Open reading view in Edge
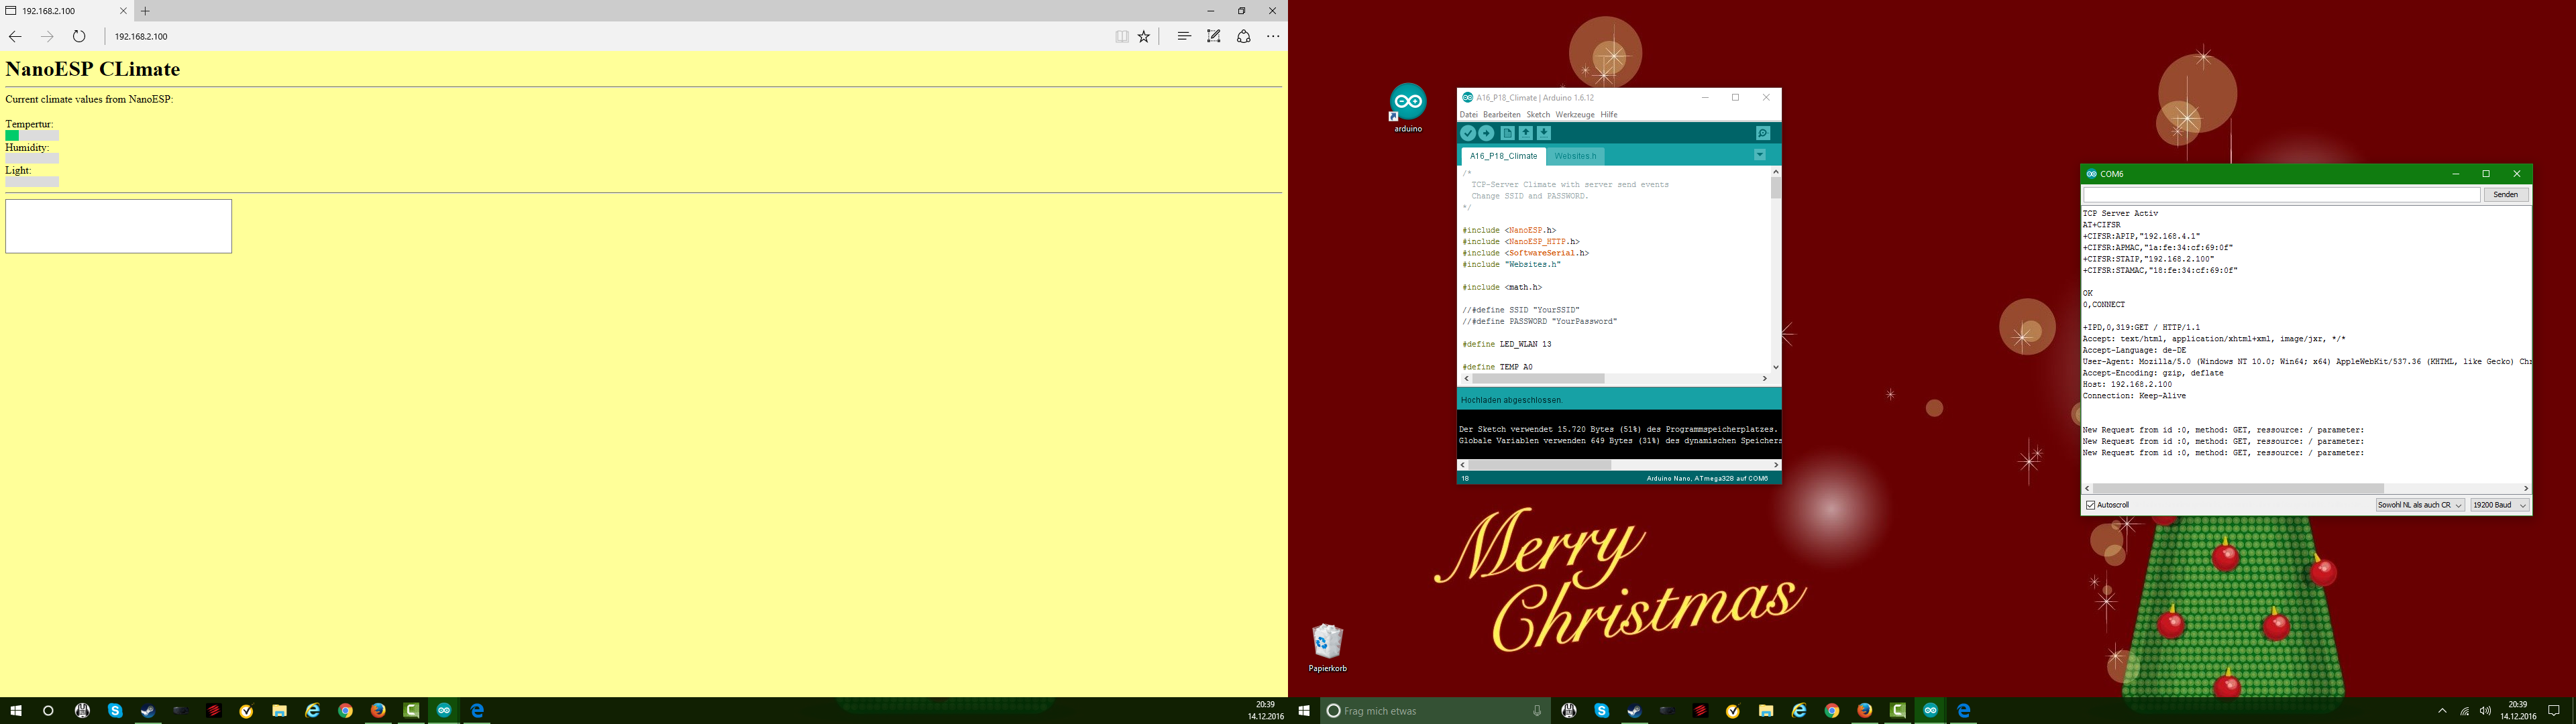The height and width of the screenshot is (724, 2576). pos(1122,37)
